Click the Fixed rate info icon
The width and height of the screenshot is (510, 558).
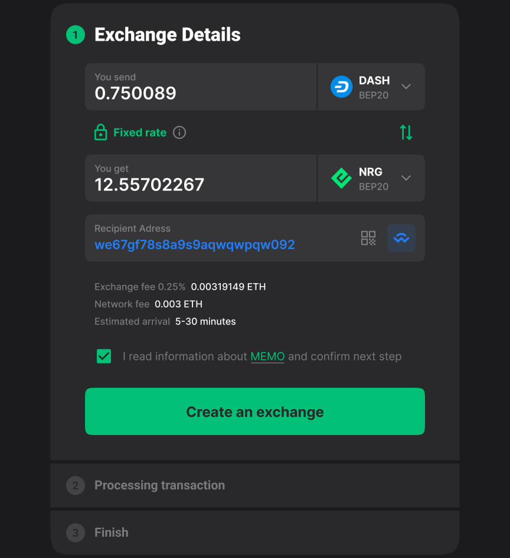coord(179,133)
